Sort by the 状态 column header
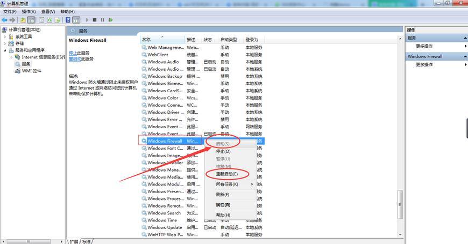468x244 pixels. click(x=210, y=40)
